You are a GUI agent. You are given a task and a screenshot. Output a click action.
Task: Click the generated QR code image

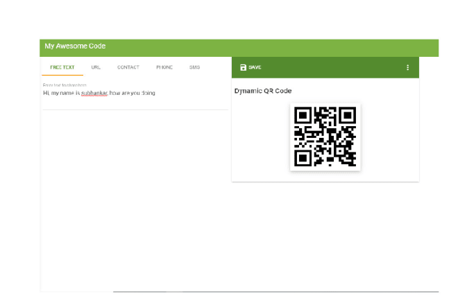pyautogui.click(x=325, y=137)
